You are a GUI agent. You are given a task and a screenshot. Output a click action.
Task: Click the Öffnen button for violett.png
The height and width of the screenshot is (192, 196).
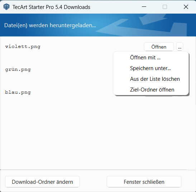tap(159, 47)
